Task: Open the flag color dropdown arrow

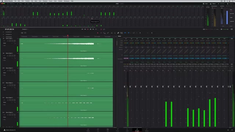Action: click(x=127, y=33)
